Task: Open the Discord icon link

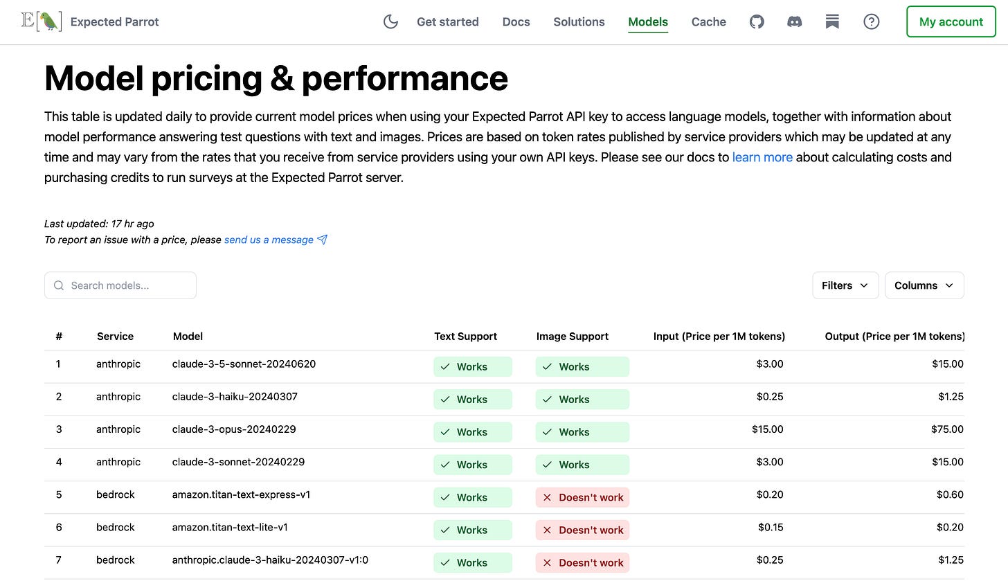Action: (795, 21)
